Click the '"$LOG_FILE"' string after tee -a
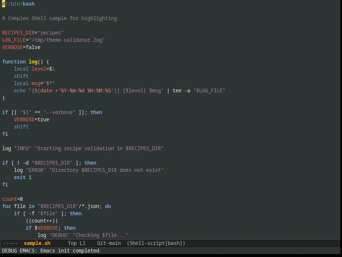The width and height of the screenshot is (342, 257). (x=209, y=90)
